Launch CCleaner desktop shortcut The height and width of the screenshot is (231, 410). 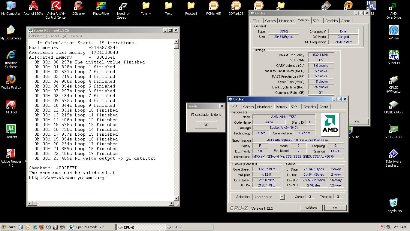click(x=78, y=8)
